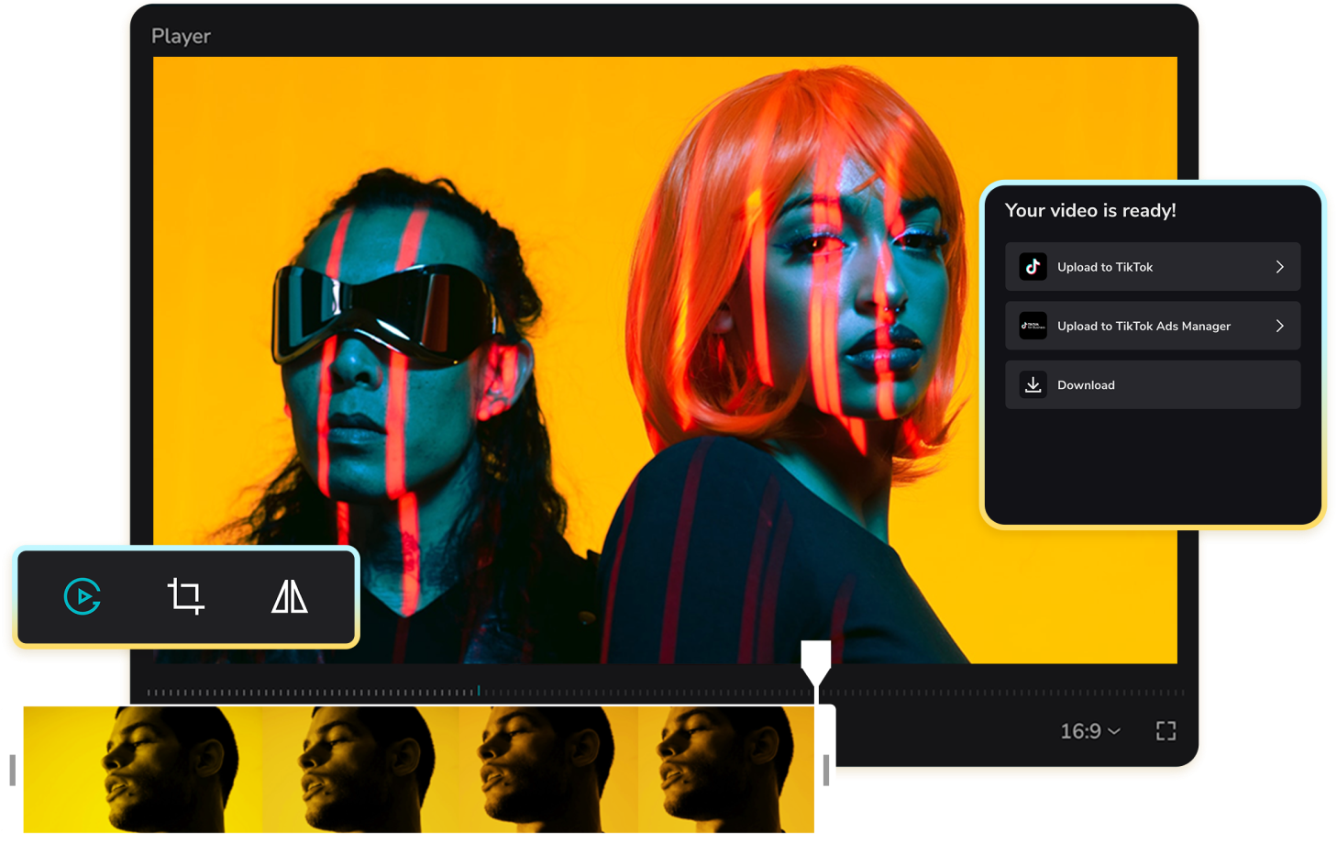Choose Upload to TikTok Ads Manager

pos(1153,326)
